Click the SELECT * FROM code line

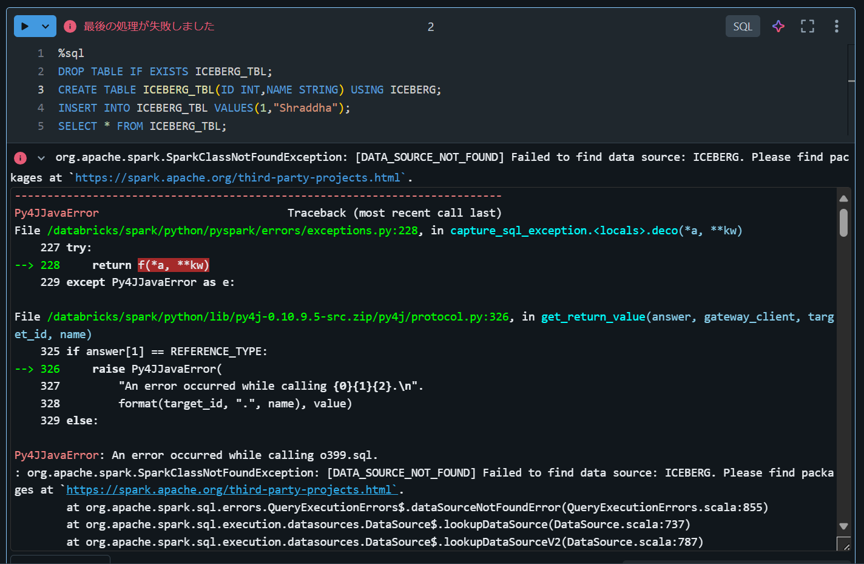142,126
